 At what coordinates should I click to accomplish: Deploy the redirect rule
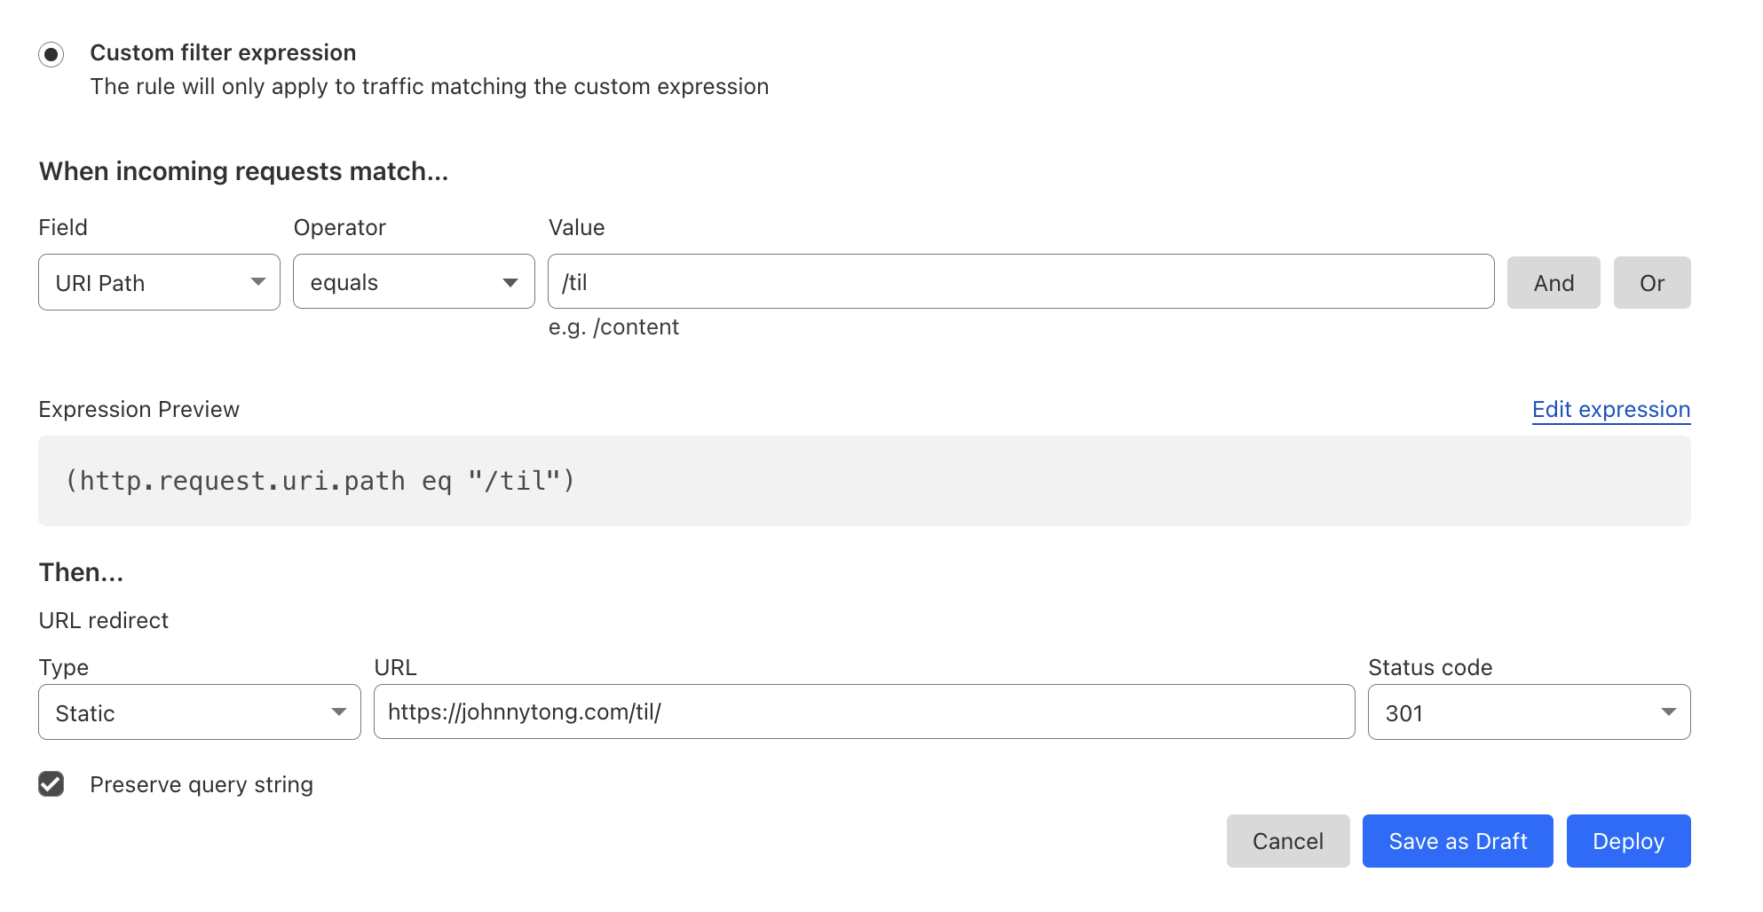click(1627, 841)
